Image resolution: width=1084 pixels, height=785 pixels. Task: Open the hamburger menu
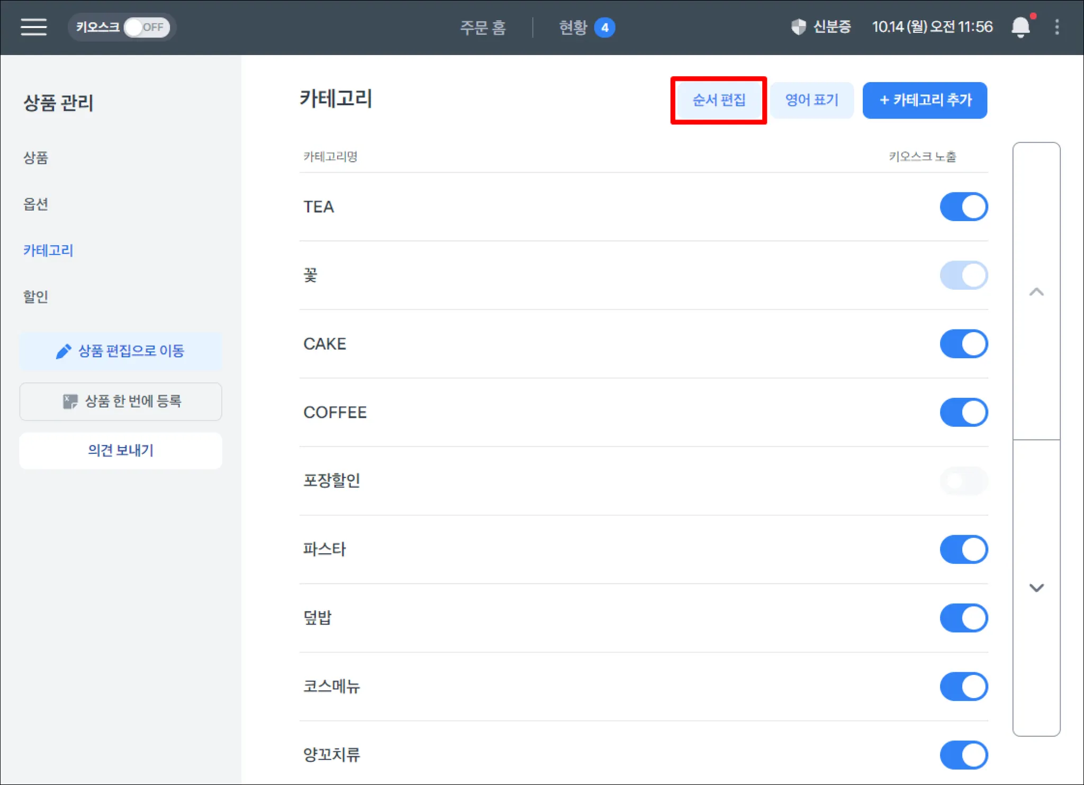pos(33,27)
